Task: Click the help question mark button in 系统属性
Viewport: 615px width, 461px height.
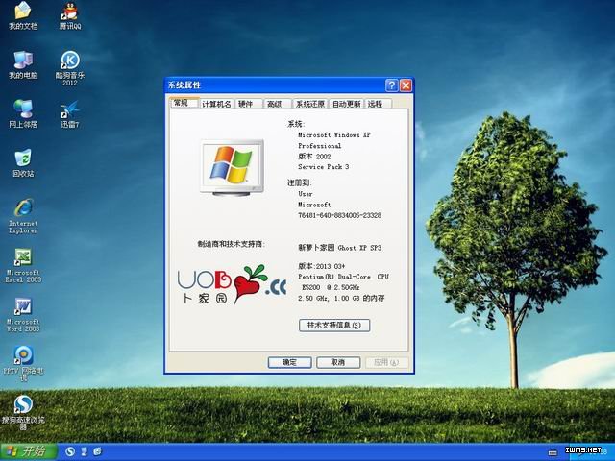Action: point(391,85)
